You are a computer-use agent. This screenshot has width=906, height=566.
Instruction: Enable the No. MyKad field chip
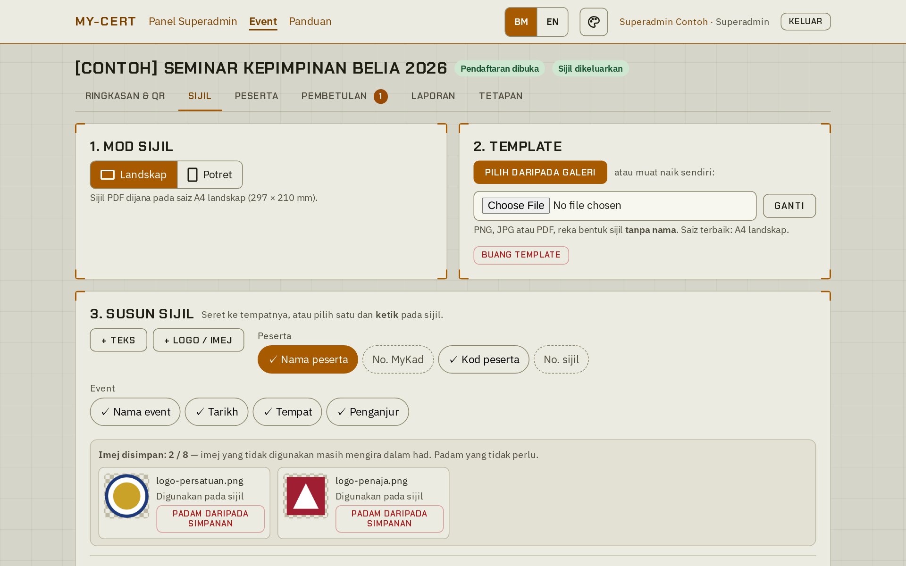pyautogui.click(x=398, y=359)
